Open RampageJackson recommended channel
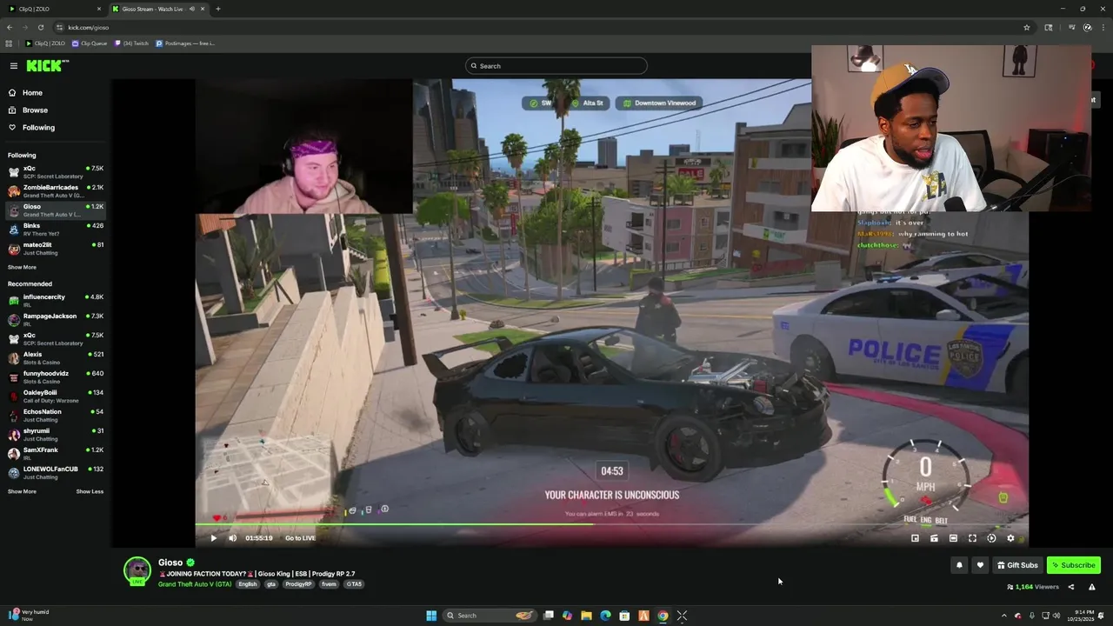 point(56,320)
